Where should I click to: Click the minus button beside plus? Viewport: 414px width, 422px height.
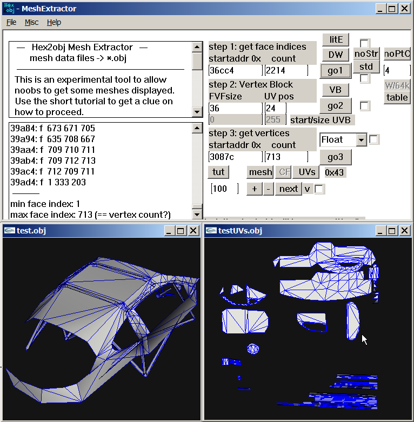click(268, 189)
